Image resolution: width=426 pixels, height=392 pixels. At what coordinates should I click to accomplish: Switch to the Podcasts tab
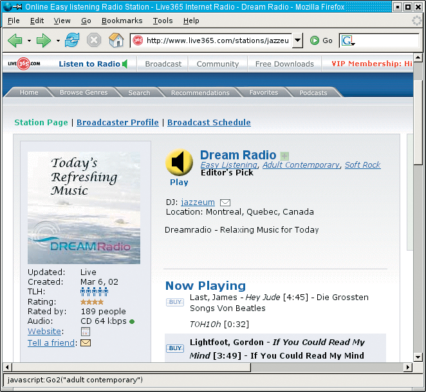tap(313, 93)
